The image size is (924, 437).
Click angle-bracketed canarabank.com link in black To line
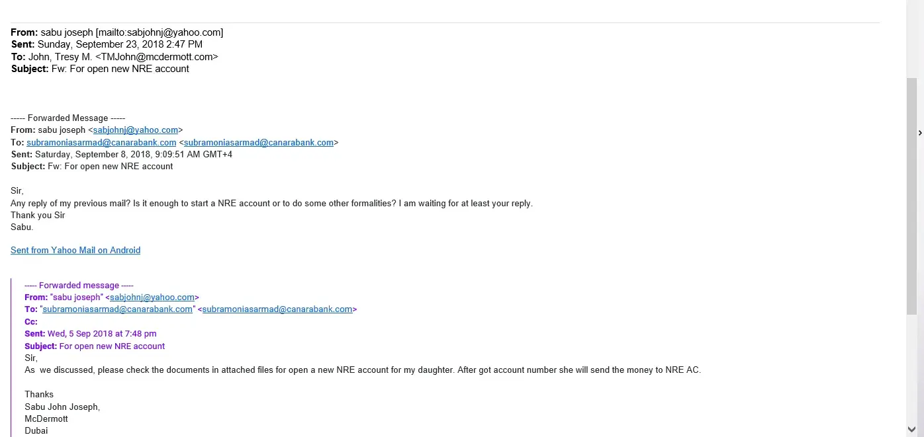click(259, 142)
